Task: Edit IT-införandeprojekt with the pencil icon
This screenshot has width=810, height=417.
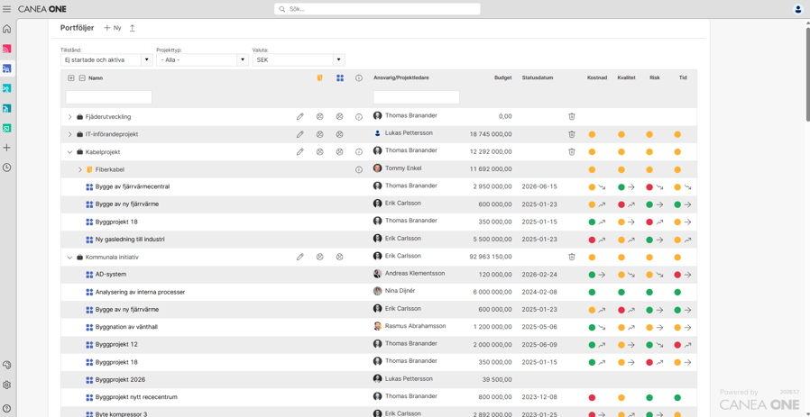Action: [300, 134]
